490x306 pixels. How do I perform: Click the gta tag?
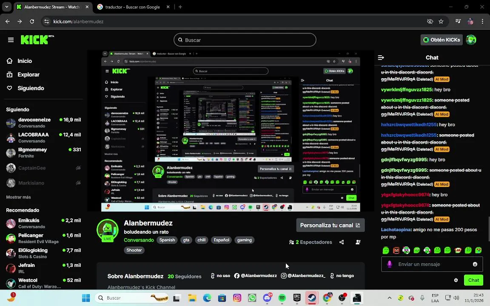tap(186, 240)
